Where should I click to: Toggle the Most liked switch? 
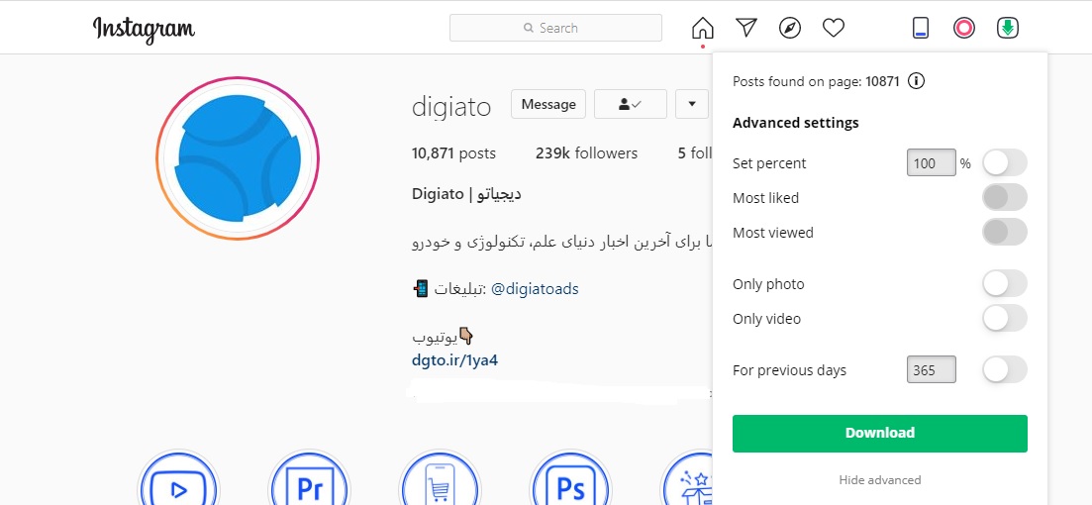[x=1005, y=197]
